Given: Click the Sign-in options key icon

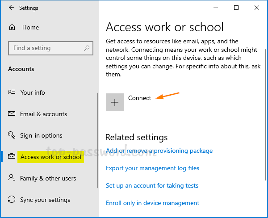Looking at the screenshot, I should (x=12, y=135).
